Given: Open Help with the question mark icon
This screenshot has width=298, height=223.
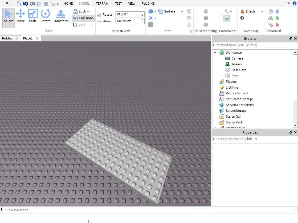Looking at the screenshot, I should pos(295,3).
